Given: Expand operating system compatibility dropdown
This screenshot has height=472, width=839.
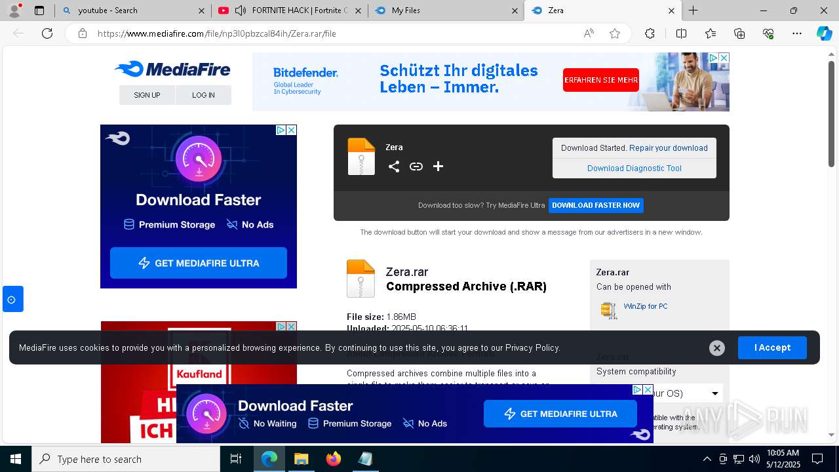Looking at the screenshot, I should pos(714,393).
